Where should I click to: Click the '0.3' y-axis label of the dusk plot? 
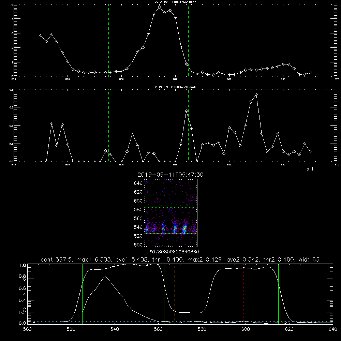click(11, 107)
